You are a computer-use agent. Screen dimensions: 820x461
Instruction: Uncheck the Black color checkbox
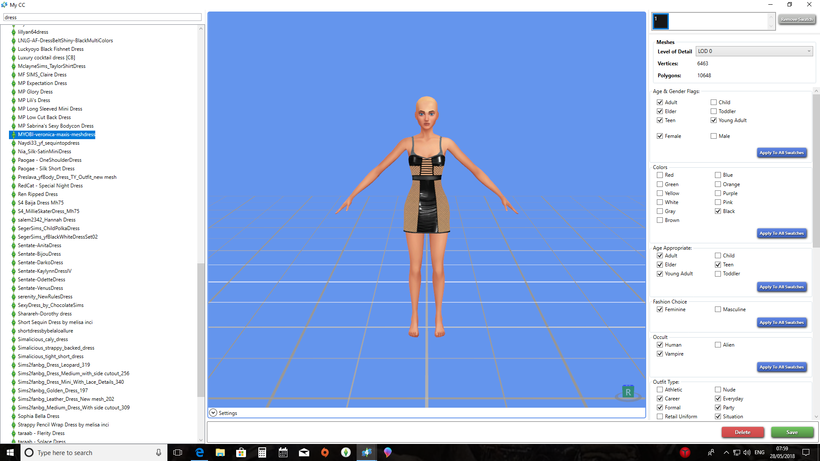click(x=718, y=211)
